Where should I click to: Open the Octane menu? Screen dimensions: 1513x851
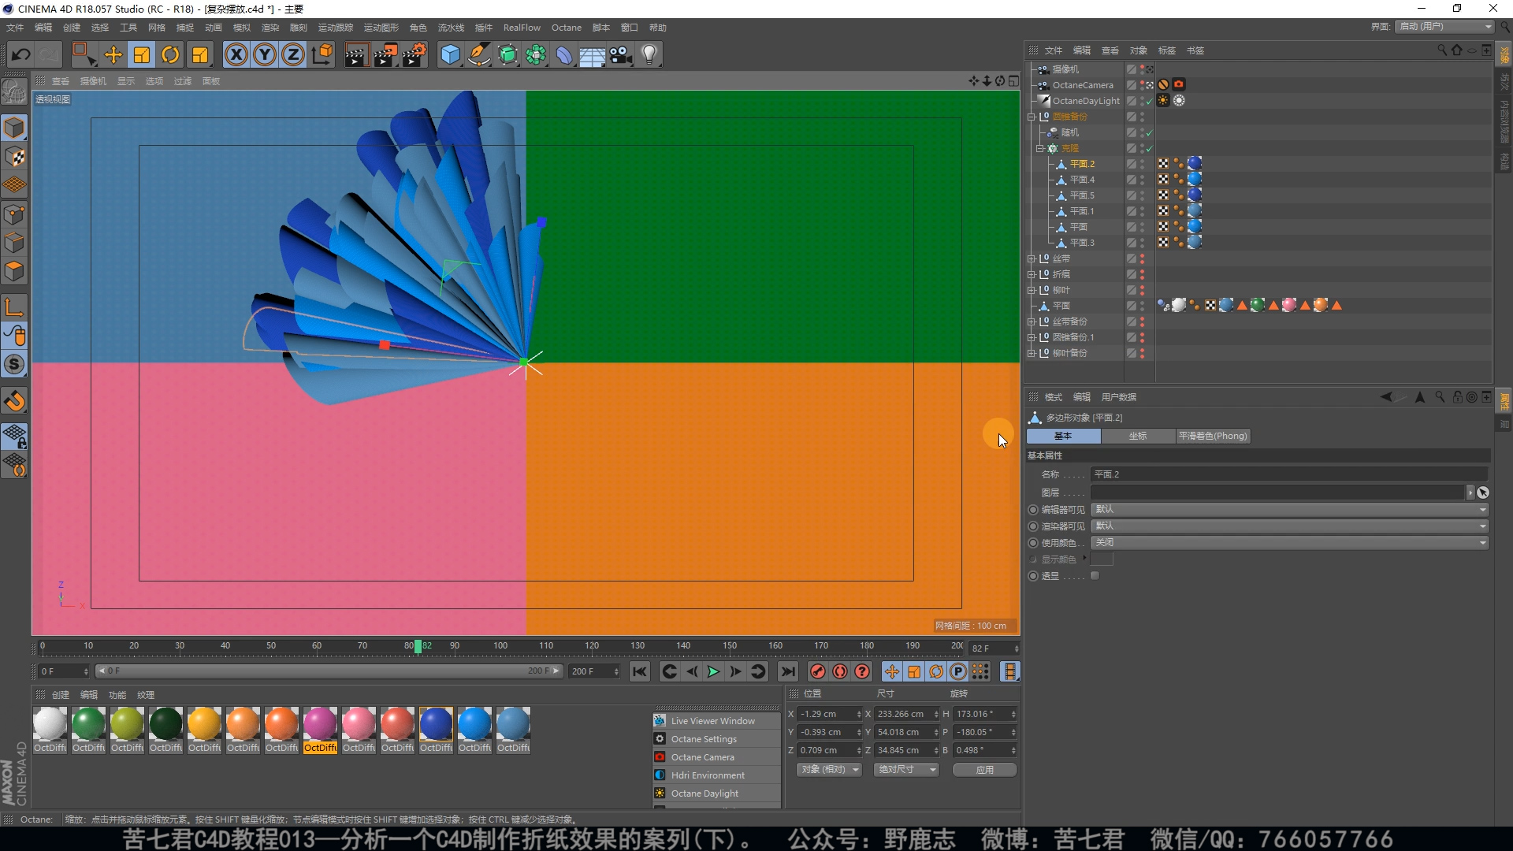(x=566, y=28)
